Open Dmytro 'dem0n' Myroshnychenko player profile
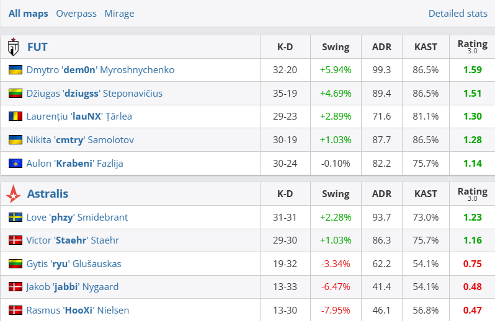 point(100,70)
